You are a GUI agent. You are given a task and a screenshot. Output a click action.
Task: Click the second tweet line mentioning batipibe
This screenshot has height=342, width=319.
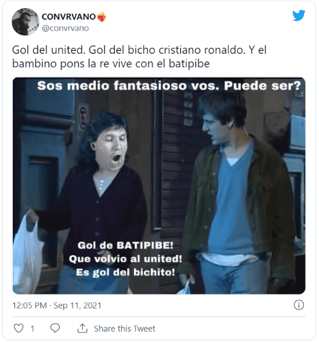coord(111,64)
